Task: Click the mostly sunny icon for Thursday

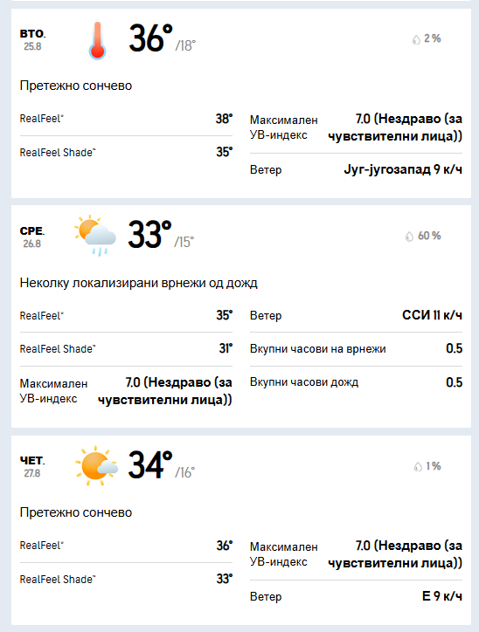Action: [x=96, y=465]
